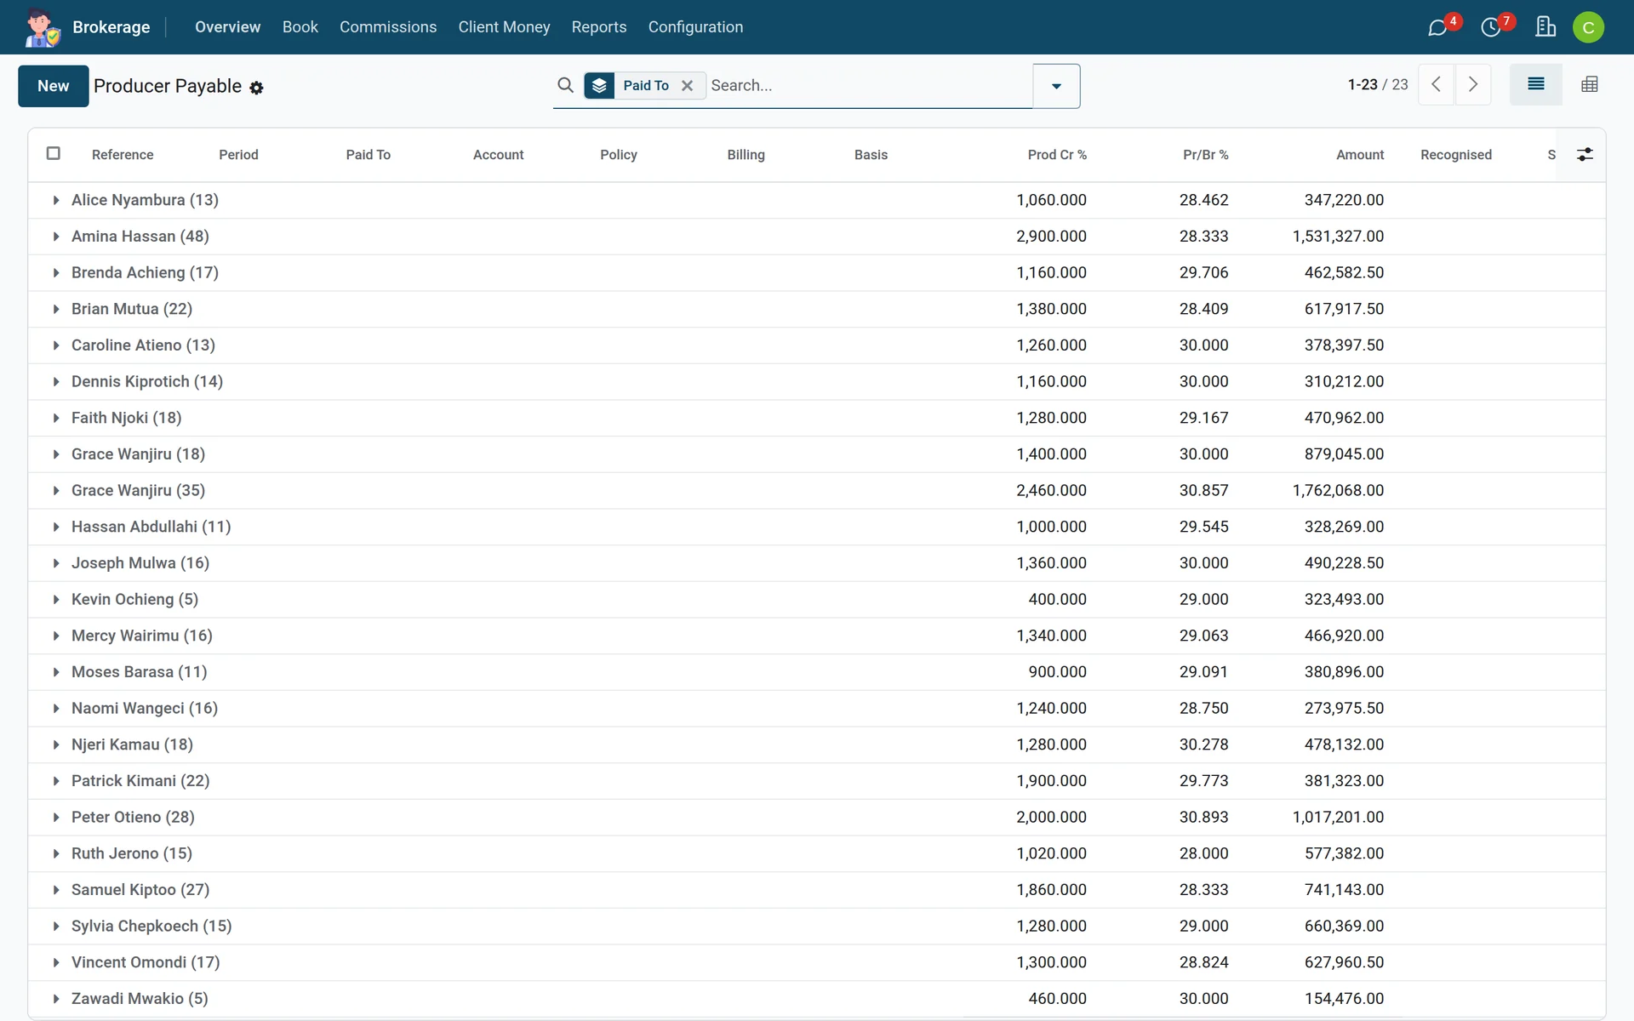Select the Sylvia Chepkoech amount 660,369.00
This screenshot has height=1021, width=1634.
pos(1344,926)
